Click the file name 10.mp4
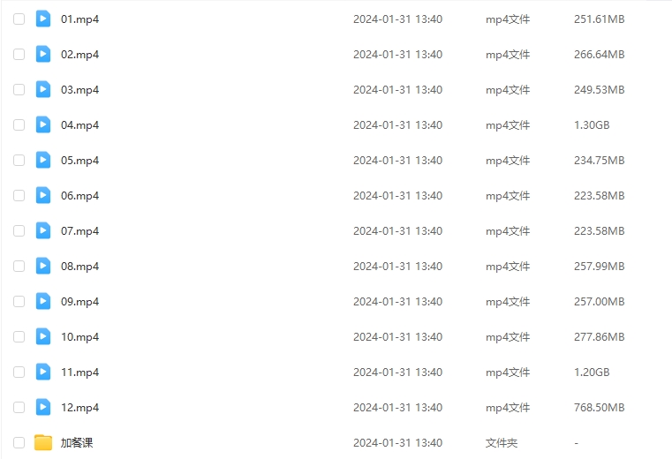Image resolution: width=672 pixels, height=459 pixels. point(79,337)
